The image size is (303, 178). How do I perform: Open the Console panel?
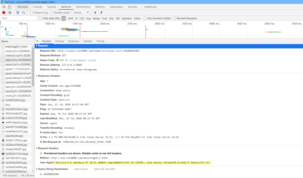click(37, 7)
